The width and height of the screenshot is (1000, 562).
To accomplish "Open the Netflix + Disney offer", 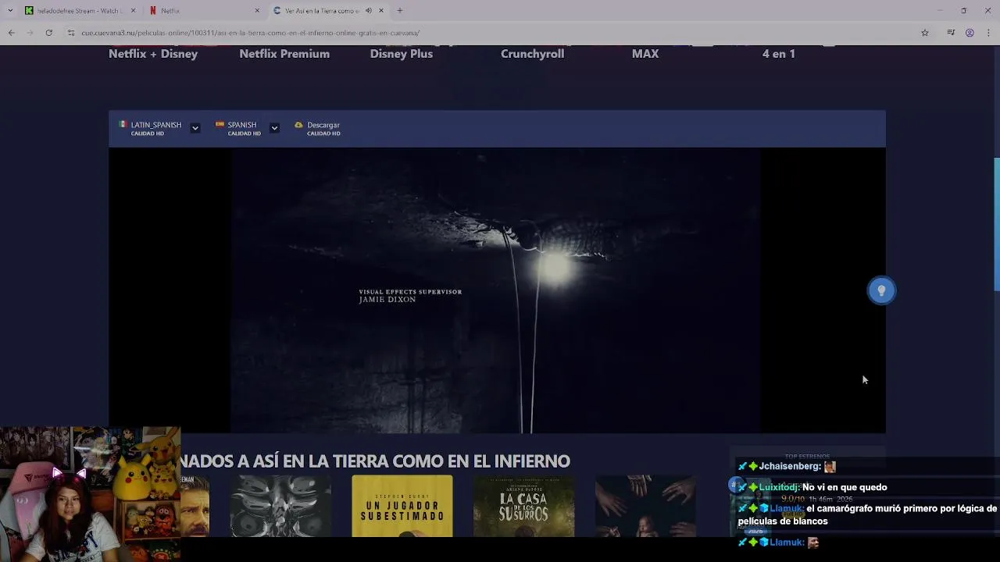I will pyautogui.click(x=153, y=54).
